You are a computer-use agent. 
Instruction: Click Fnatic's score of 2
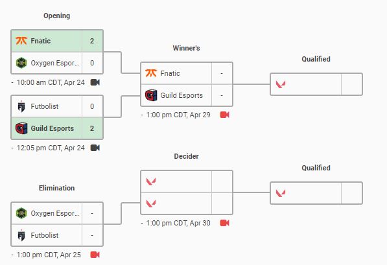(x=92, y=41)
